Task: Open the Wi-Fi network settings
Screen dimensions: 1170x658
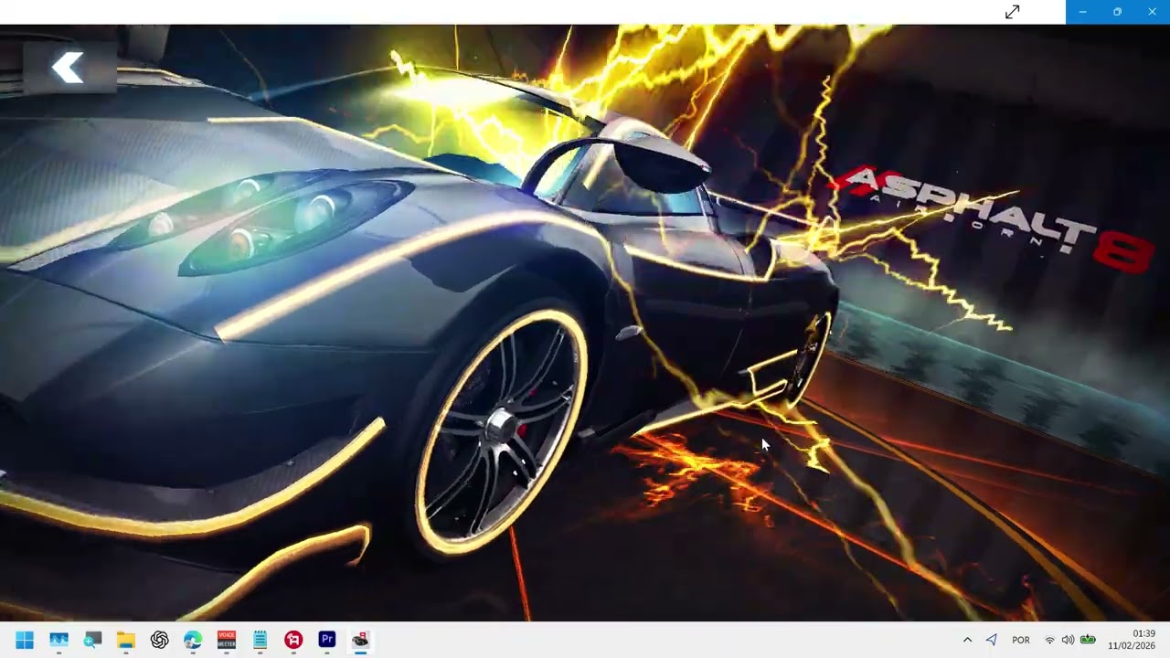Action: point(1049,641)
